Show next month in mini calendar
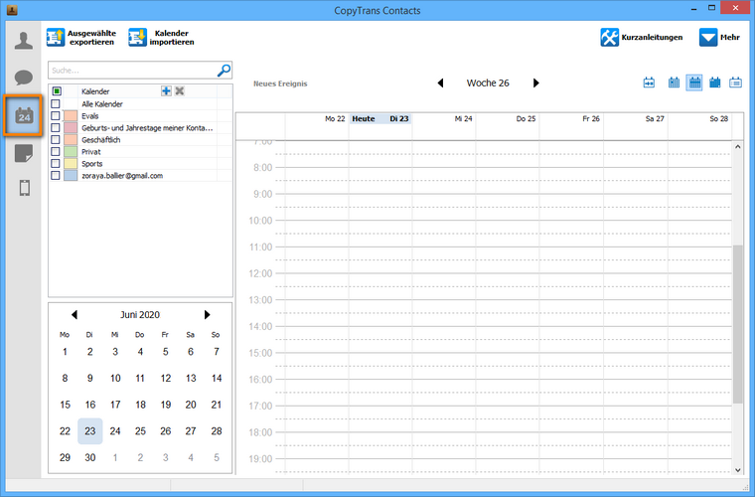 [x=207, y=314]
